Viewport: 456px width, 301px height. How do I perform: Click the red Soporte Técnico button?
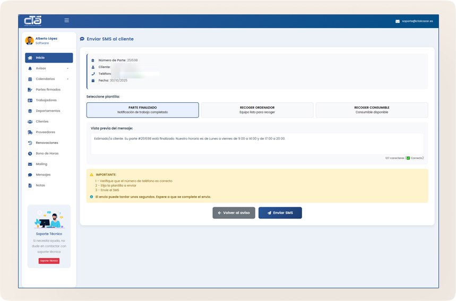click(x=49, y=261)
